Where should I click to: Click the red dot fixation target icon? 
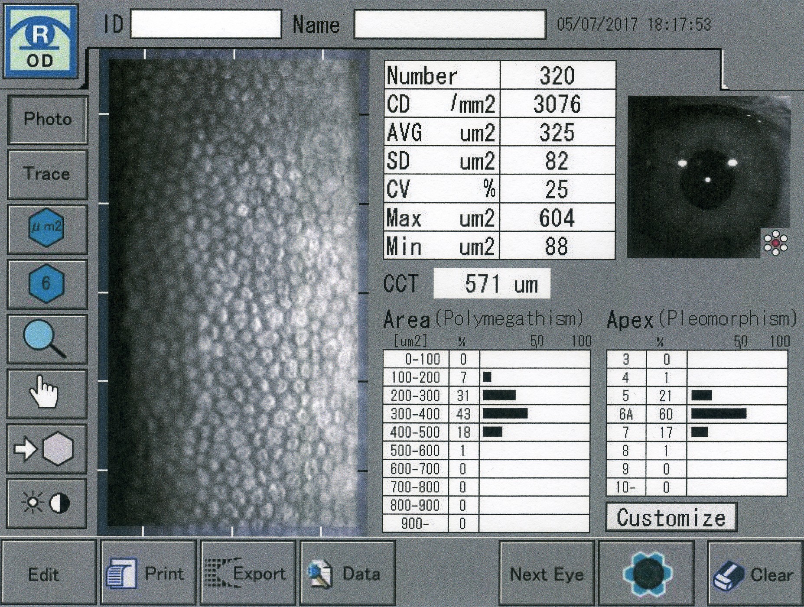(x=775, y=243)
